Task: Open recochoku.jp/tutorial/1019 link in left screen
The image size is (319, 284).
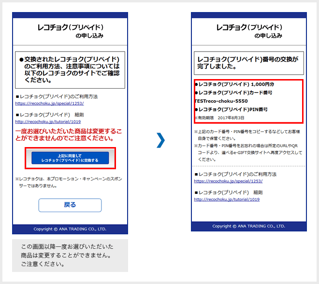Action: click(x=48, y=122)
